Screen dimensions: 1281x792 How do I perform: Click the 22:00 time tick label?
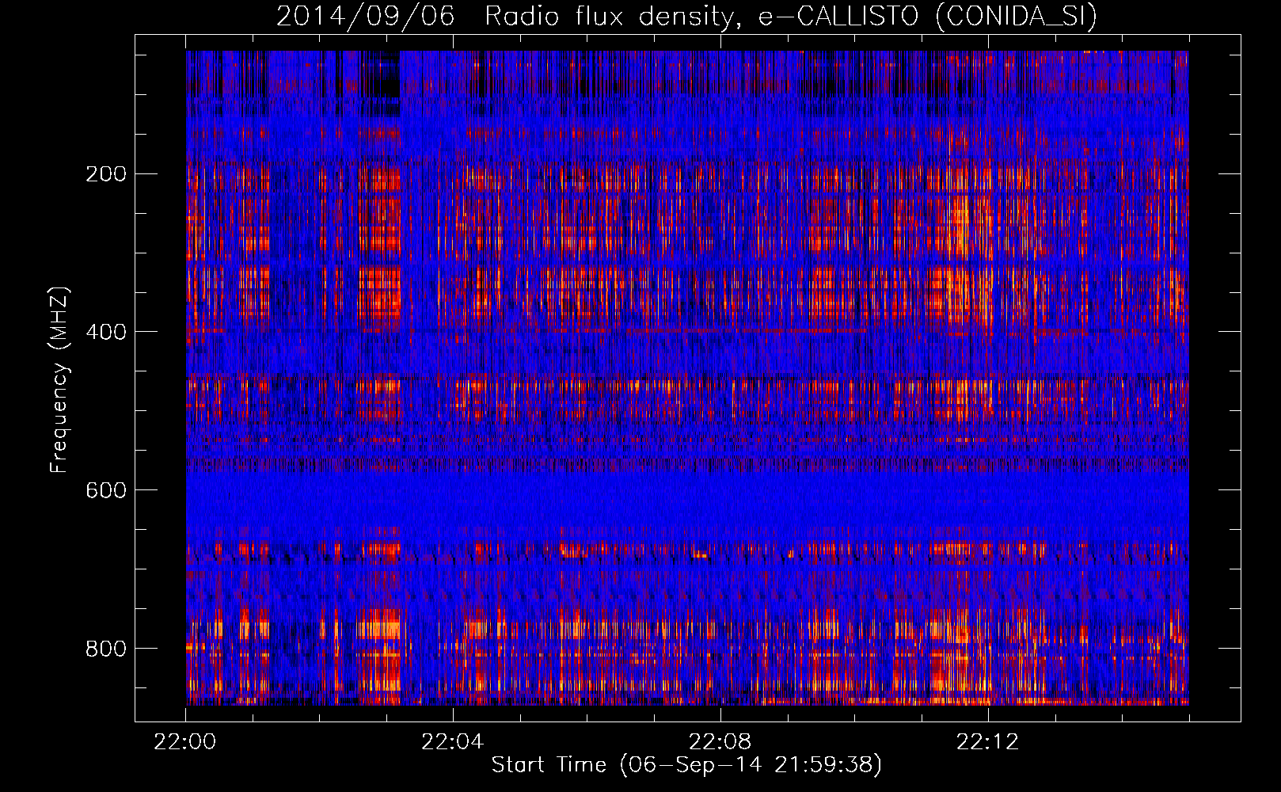[x=185, y=742]
